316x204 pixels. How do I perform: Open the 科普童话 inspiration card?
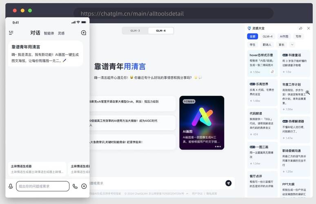click(295, 63)
